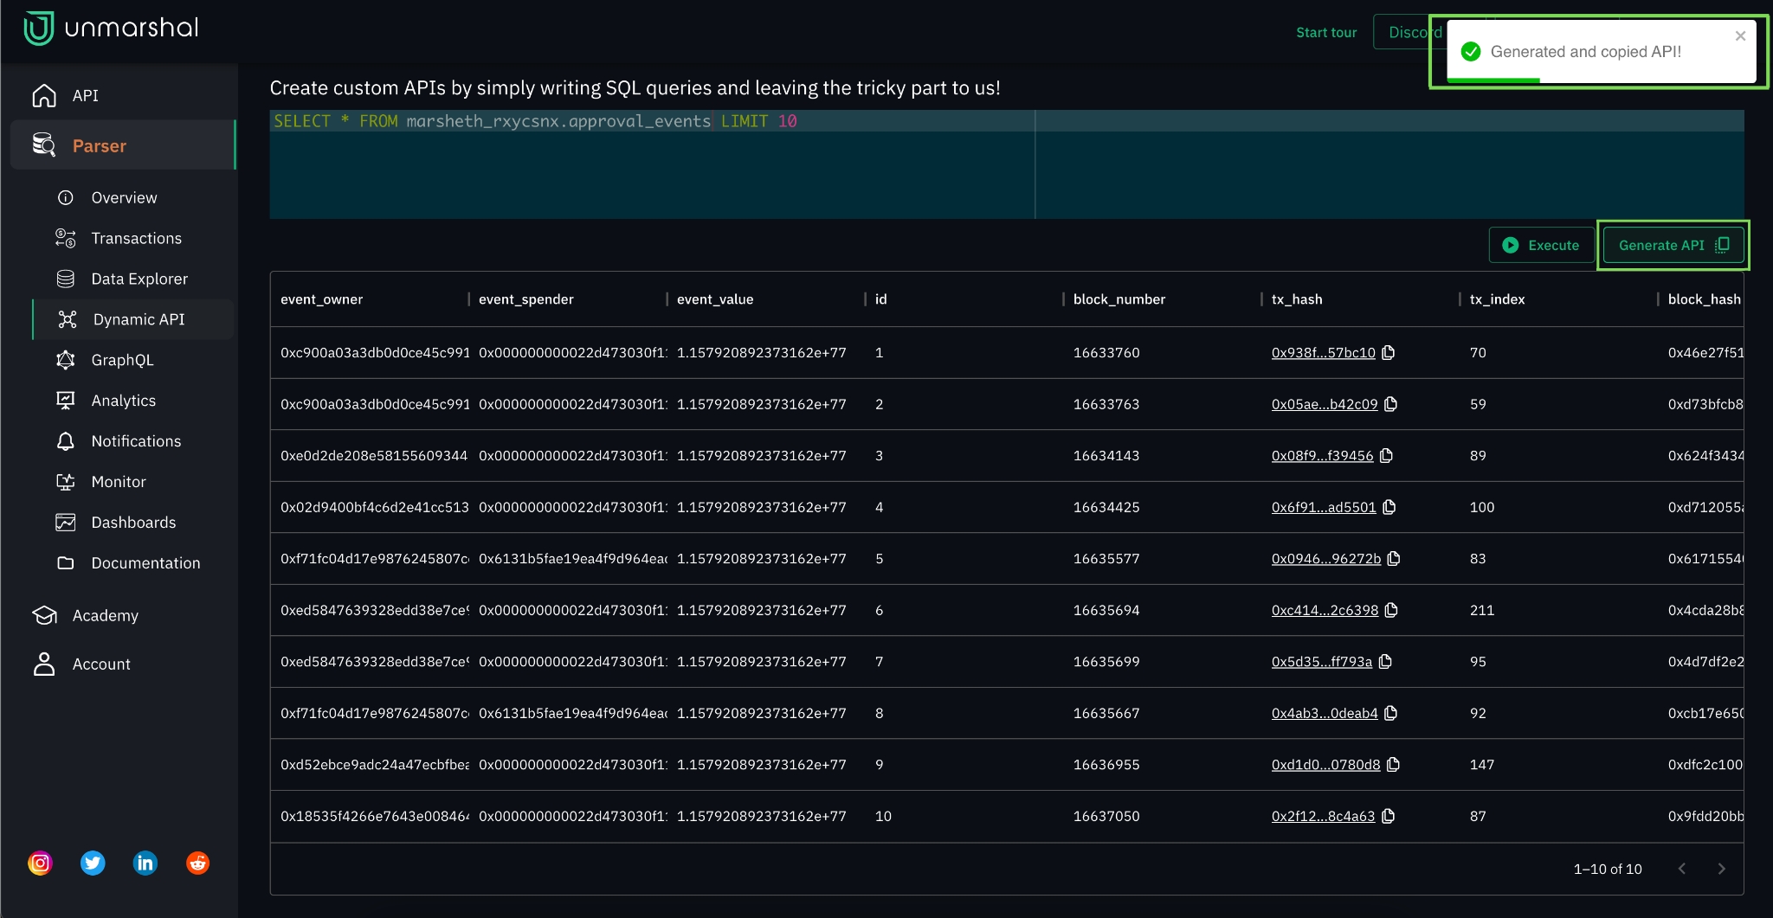Sort by block_number column header
Viewport: 1773px width, 918px height.
(x=1119, y=299)
